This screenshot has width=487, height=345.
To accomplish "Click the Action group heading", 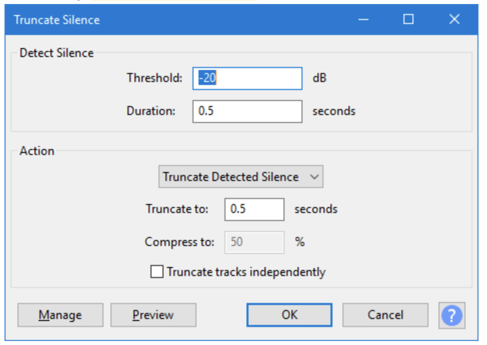I will (37, 151).
